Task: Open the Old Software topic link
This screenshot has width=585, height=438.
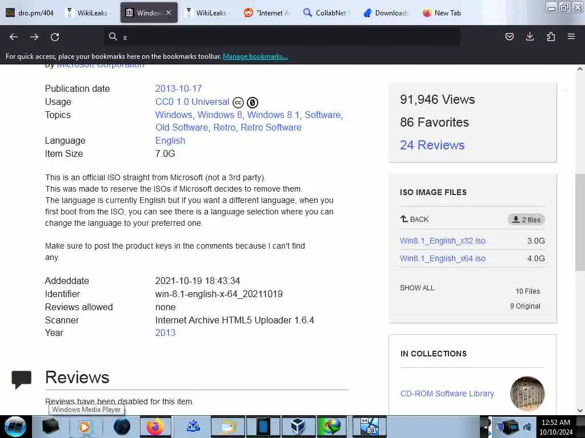Action: click(x=182, y=127)
